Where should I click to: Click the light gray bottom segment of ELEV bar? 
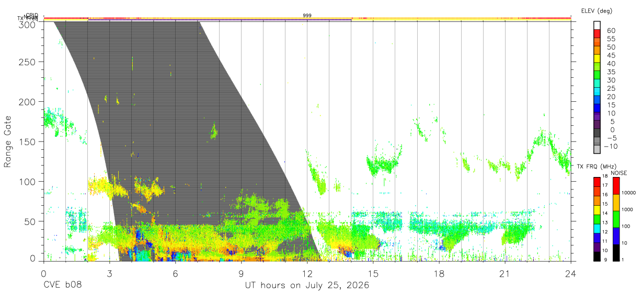[x=597, y=149]
